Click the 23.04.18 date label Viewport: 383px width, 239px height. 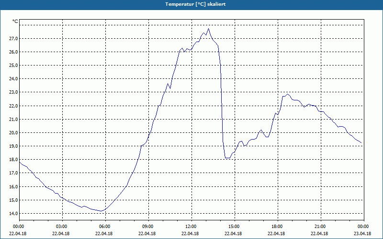click(362, 233)
